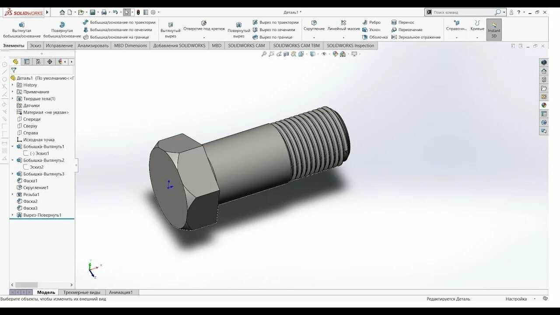
Task: Click the Home icon in quick toolbar
Action: 62,12
